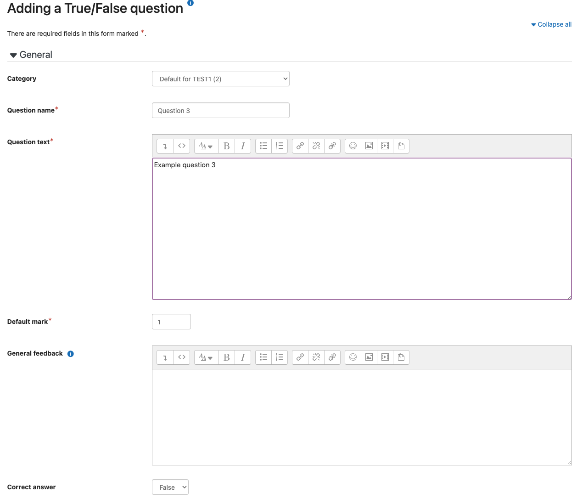The height and width of the screenshot is (504, 588).
Task: Insert emoticon in Question text editor
Action: (x=353, y=146)
